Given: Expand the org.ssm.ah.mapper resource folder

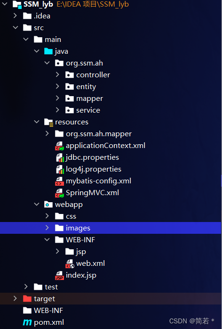Looking at the screenshot, I should pos(47,133).
